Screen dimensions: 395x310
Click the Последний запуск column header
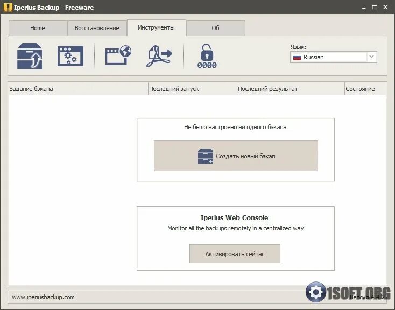pos(193,89)
